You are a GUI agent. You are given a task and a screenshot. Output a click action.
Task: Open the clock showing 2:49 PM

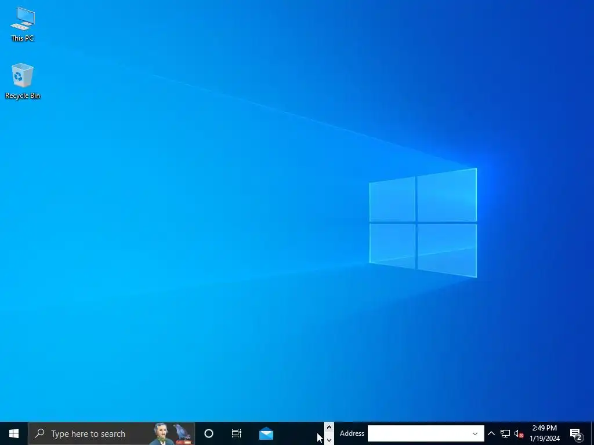(x=544, y=433)
